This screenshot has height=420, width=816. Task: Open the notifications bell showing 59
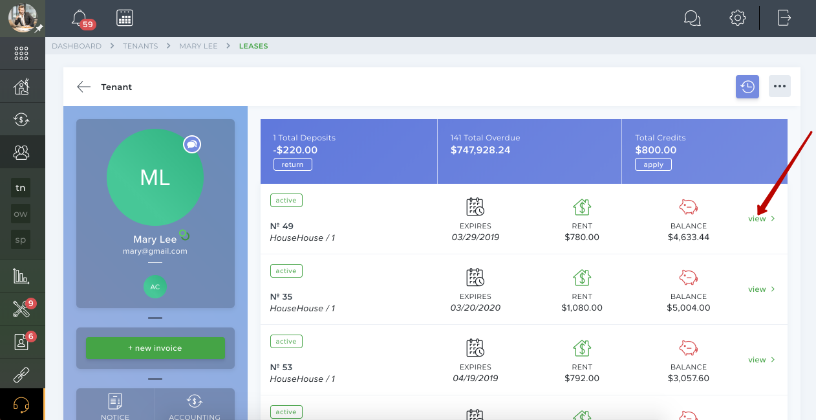pos(80,18)
